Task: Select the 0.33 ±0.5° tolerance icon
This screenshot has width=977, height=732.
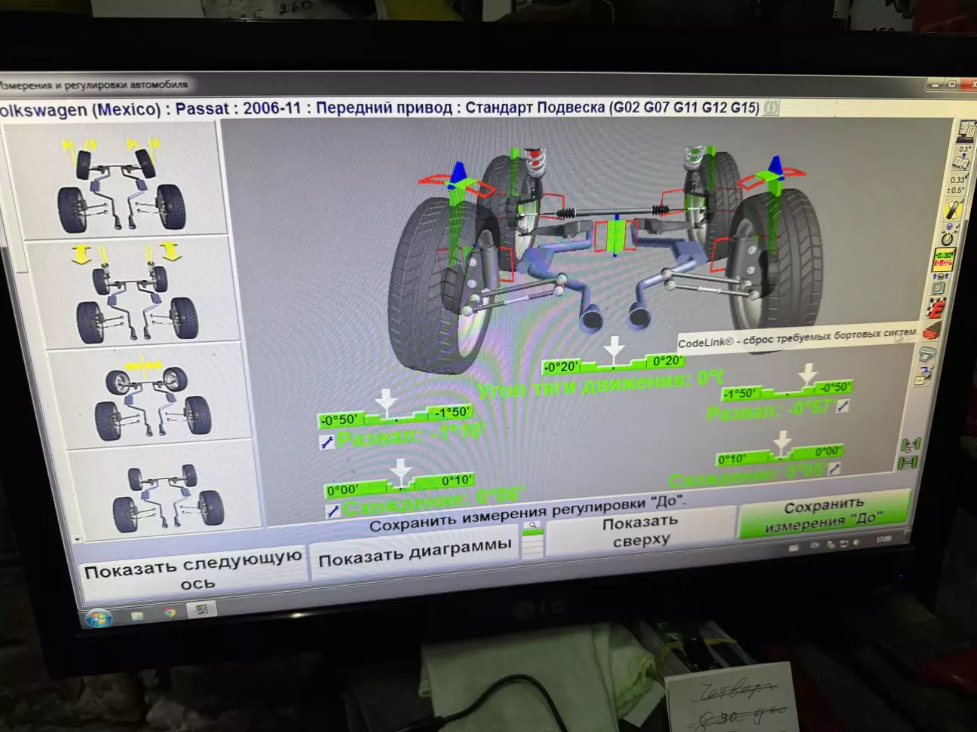Action: [x=957, y=185]
